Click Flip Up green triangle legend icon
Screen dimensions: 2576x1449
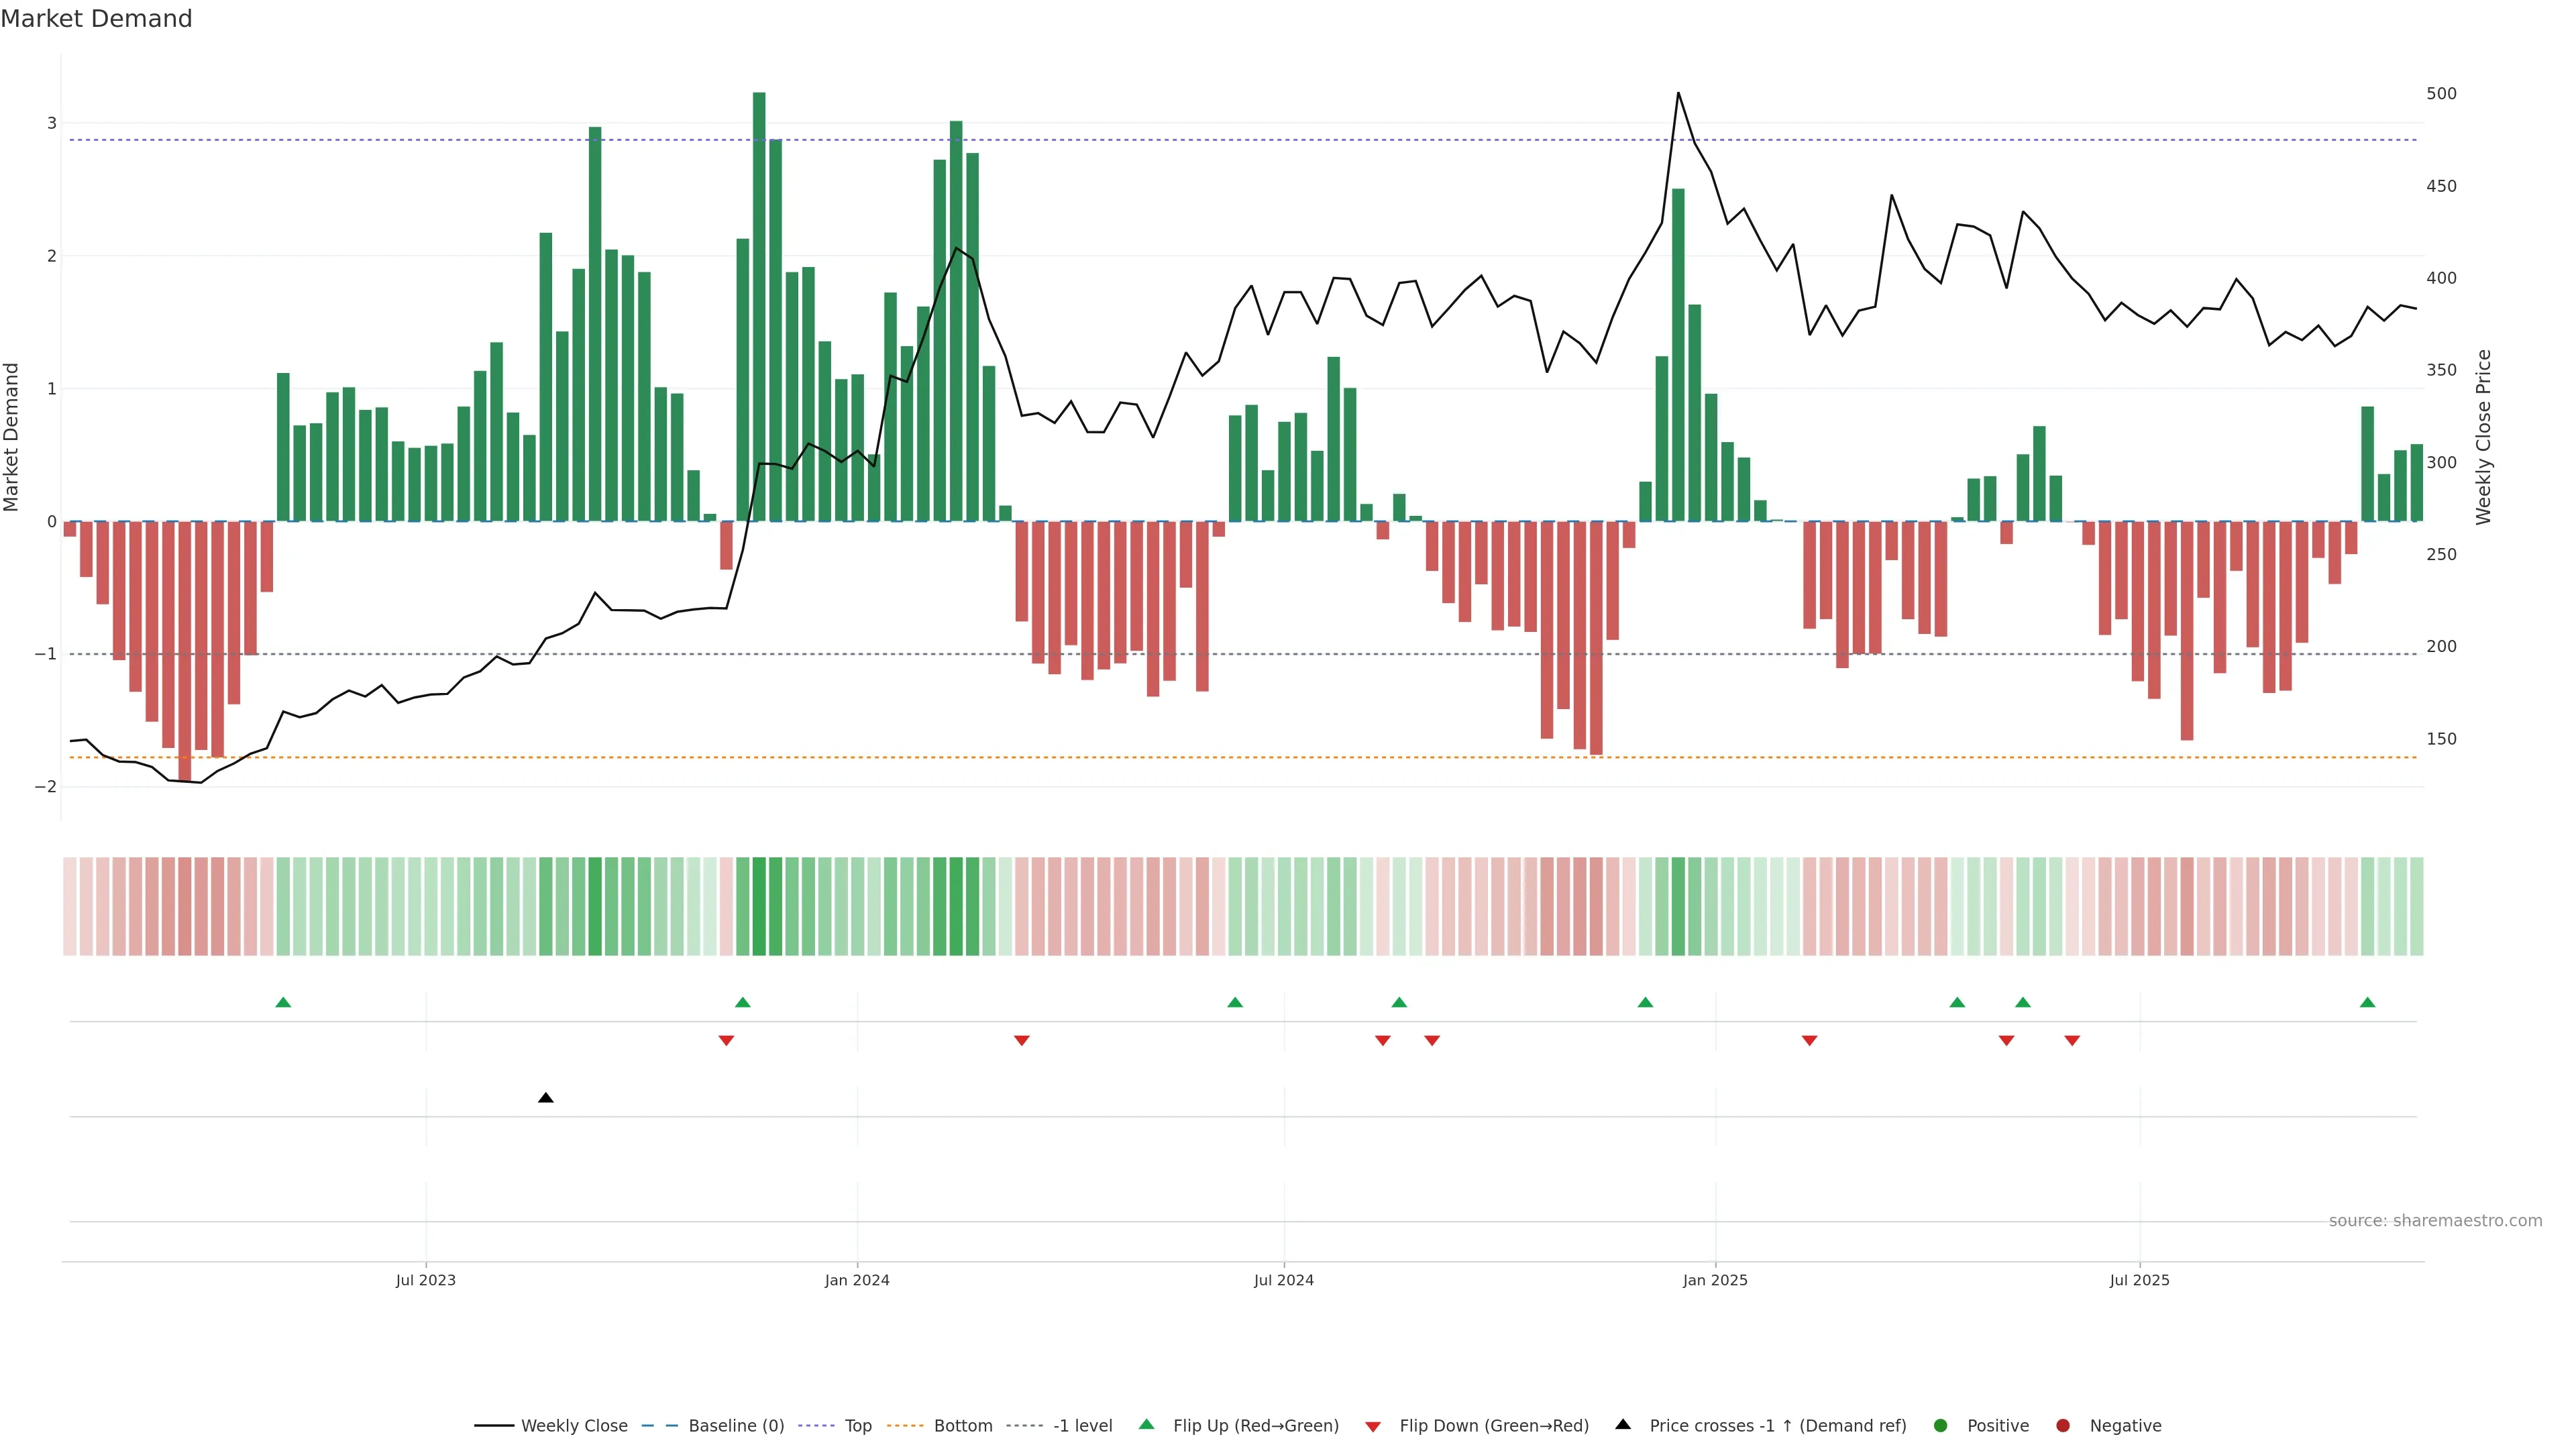tap(1147, 1425)
